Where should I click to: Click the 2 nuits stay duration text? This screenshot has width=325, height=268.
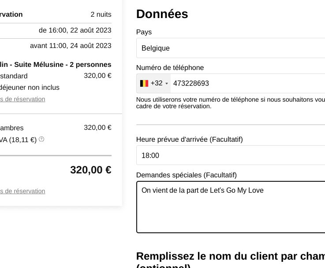[x=101, y=14]
